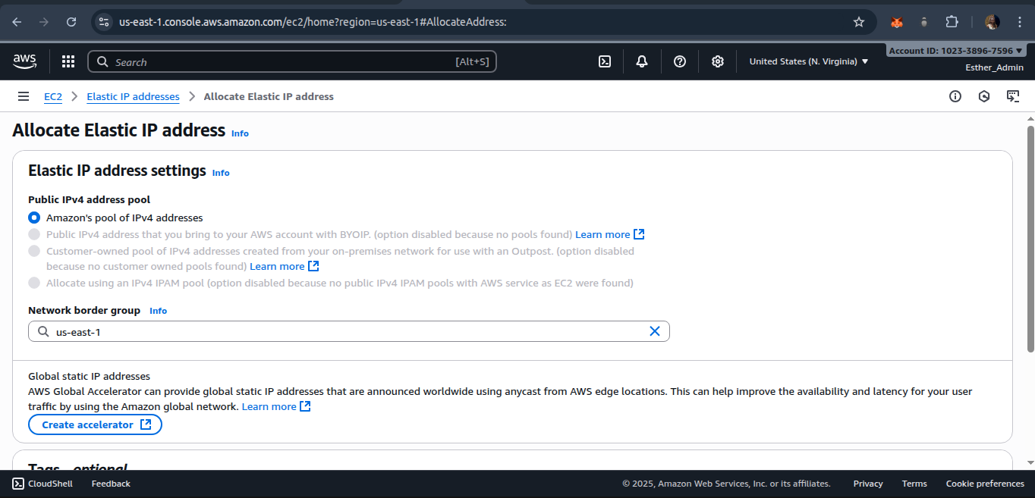The height and width of the screenshot is (498, 1035).
Task: Go to the AWS console home logo
Action: tap(25, 61)
